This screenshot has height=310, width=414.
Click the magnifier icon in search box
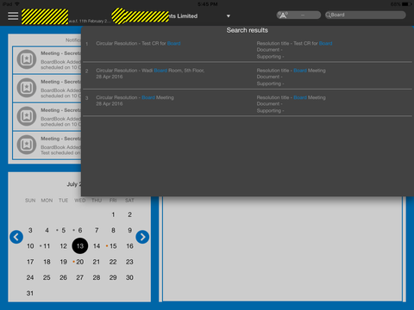point(329,15)
